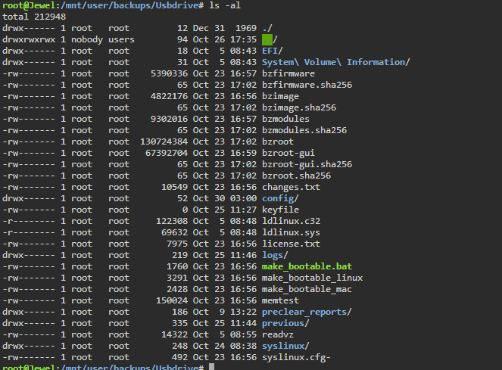Click the ldlinux.sys file name
The image size is (502, 370).
point(291,233)
